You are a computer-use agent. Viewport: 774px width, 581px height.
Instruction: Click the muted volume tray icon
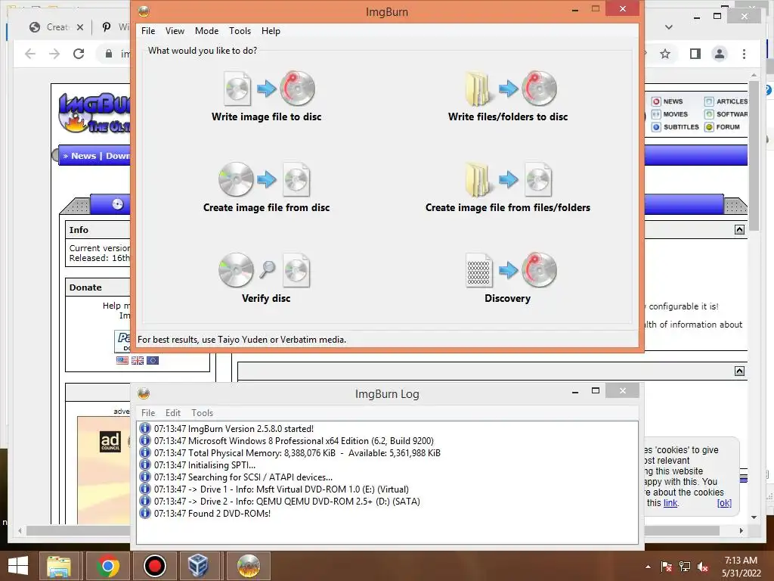pos(703,567)
